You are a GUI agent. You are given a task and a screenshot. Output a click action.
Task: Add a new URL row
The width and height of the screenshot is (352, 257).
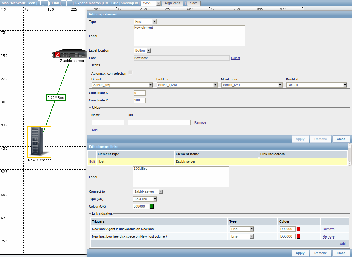(x=95, y=130)
